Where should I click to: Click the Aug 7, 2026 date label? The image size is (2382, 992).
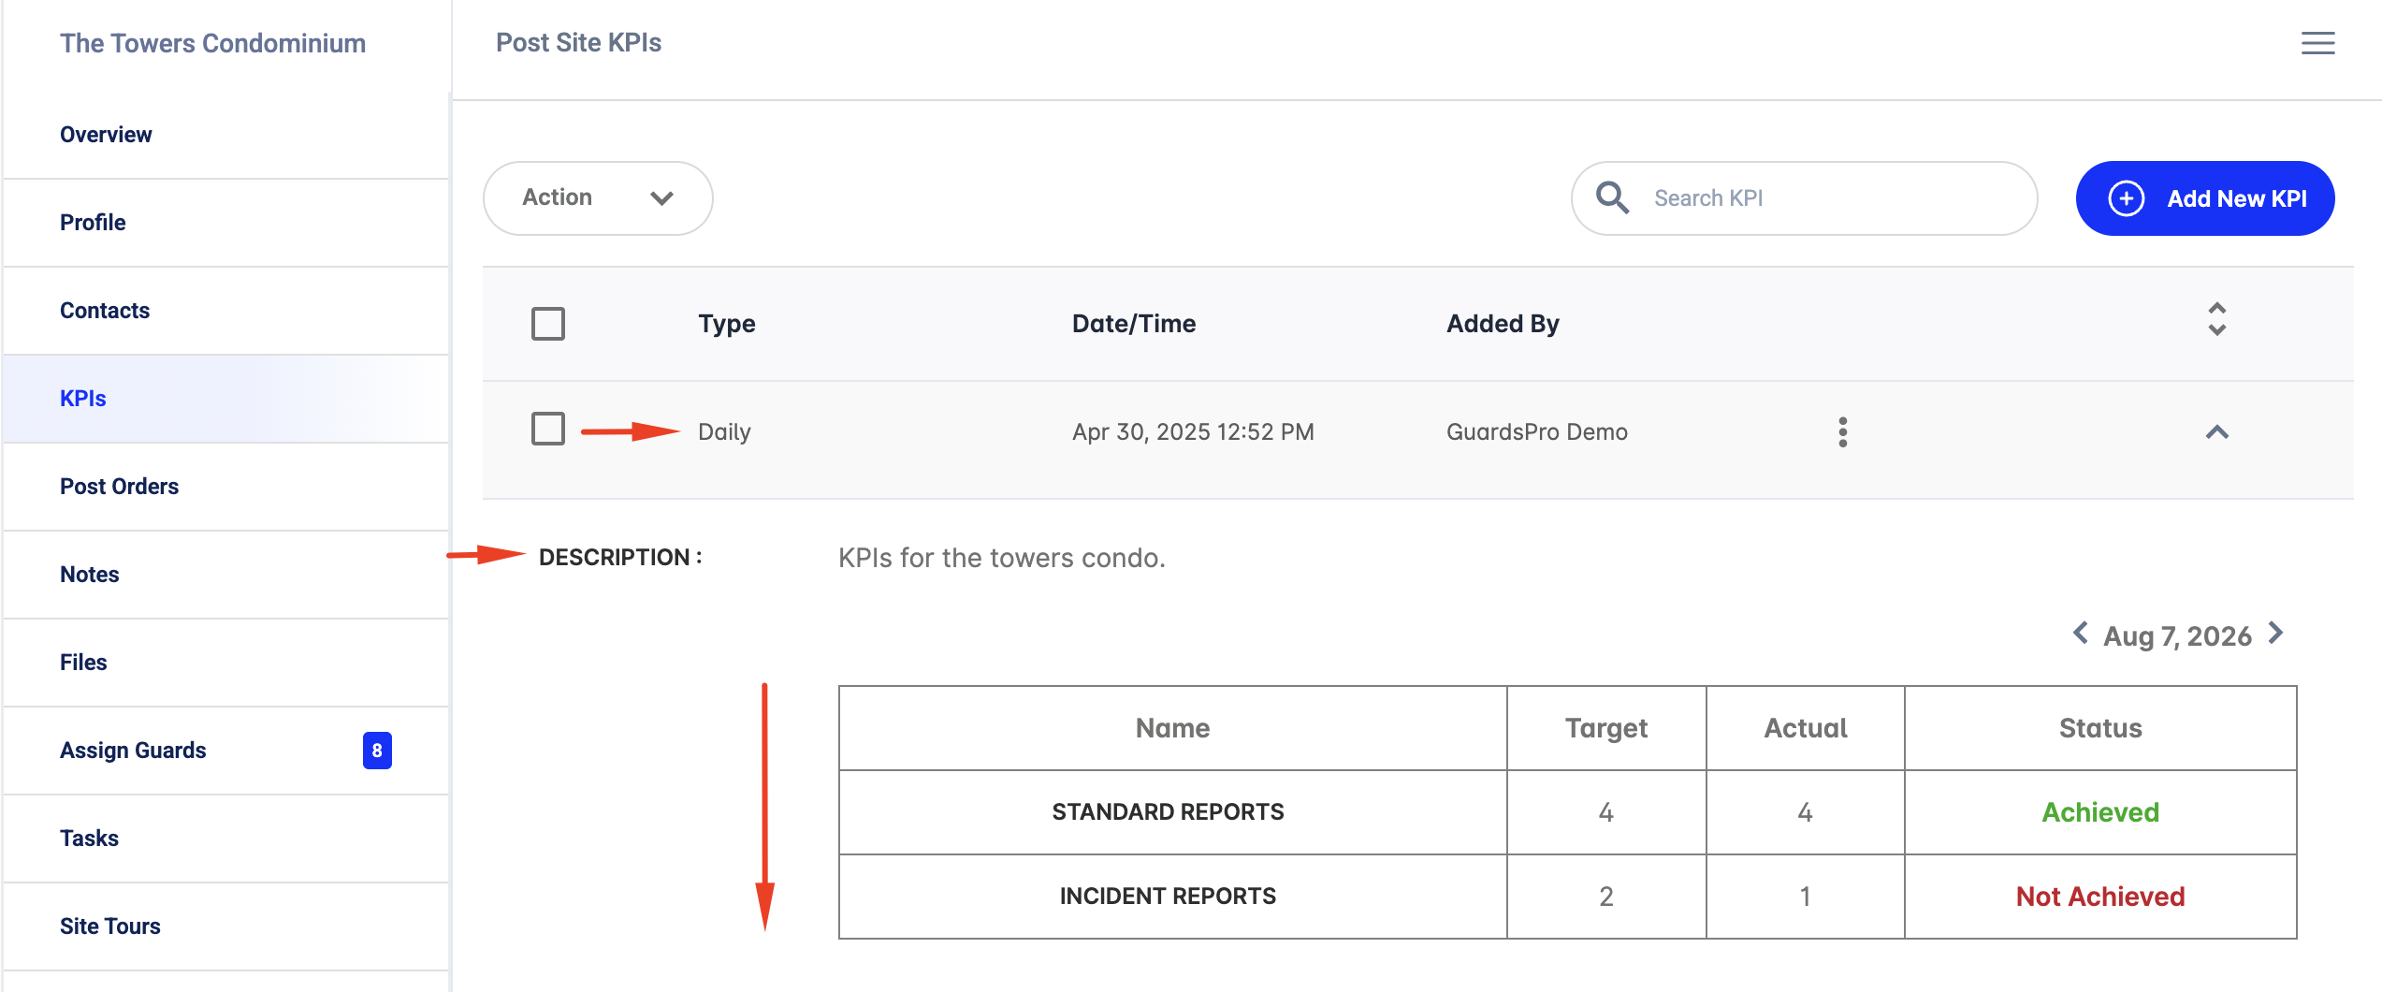pyautogui.click(x=2177, y=636)
